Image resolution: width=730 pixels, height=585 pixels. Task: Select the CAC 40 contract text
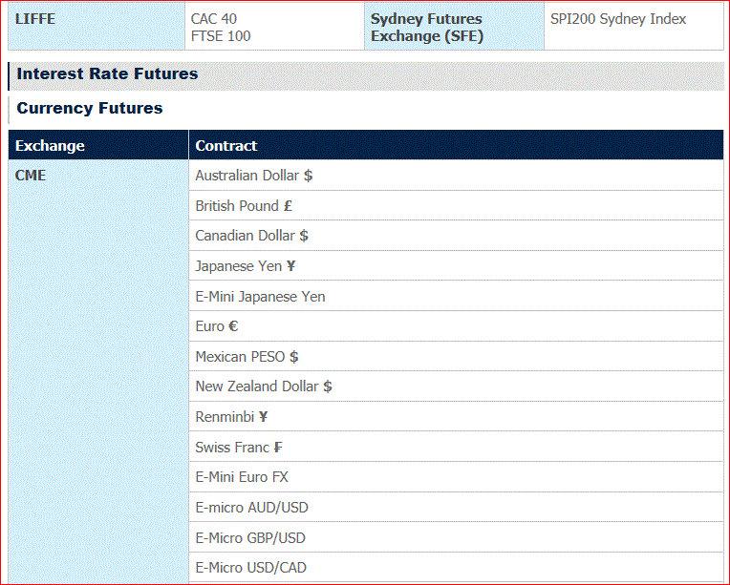214,19
